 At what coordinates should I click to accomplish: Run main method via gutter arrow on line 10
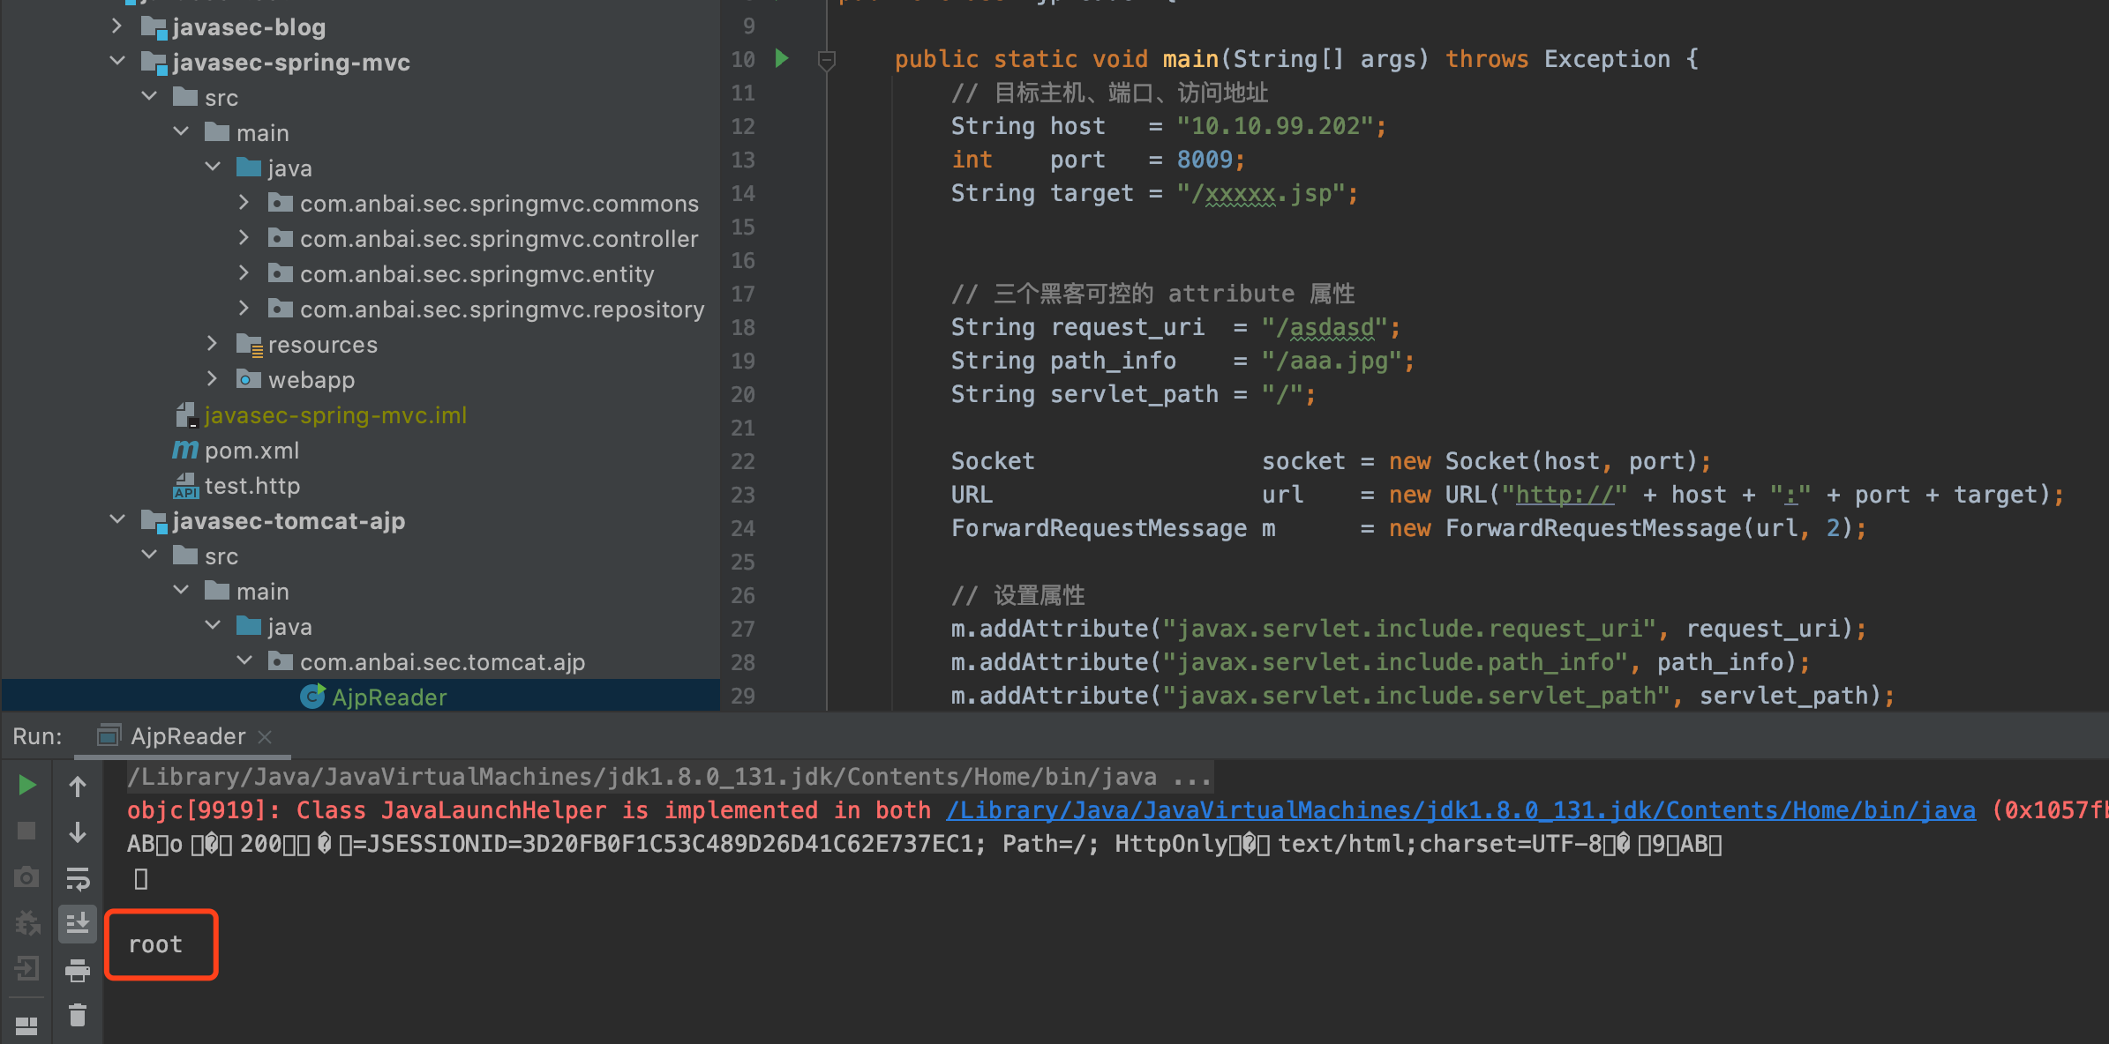[x=782, y=58]
